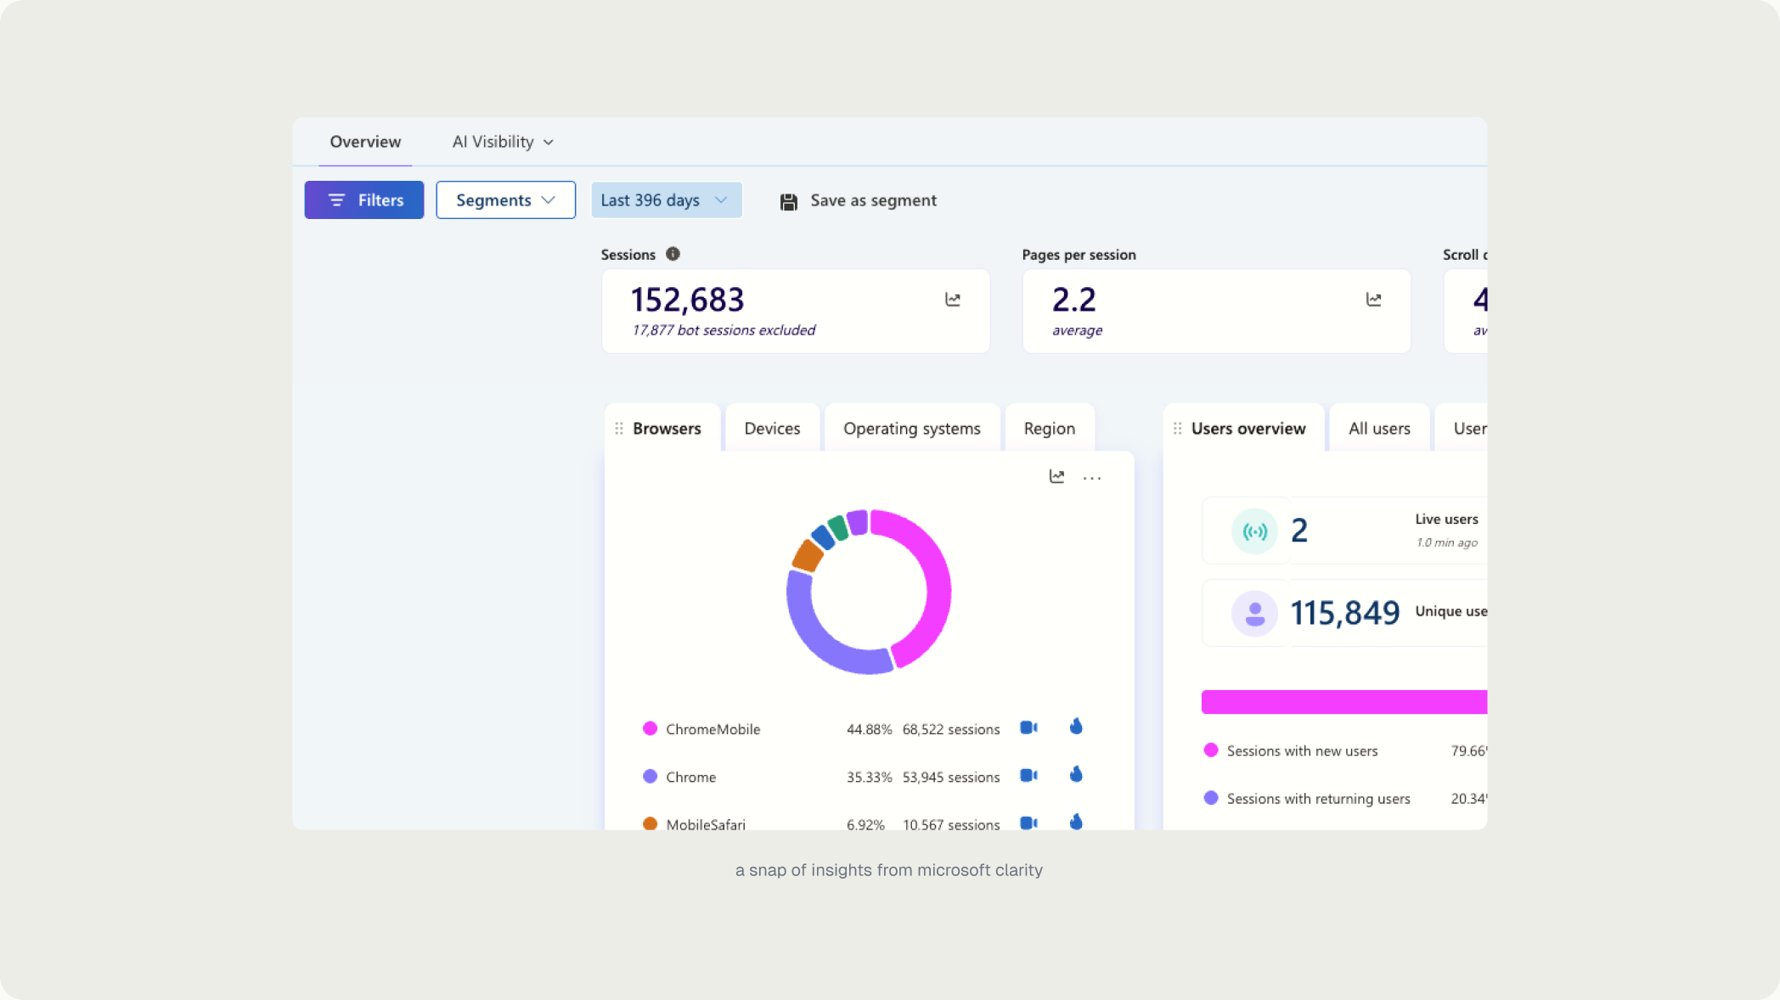This screenshot has width=1780, height=1000.
Task: Open trend chart icon in Browsers card
Action: pyautogui.click(x=1056, y=476)
